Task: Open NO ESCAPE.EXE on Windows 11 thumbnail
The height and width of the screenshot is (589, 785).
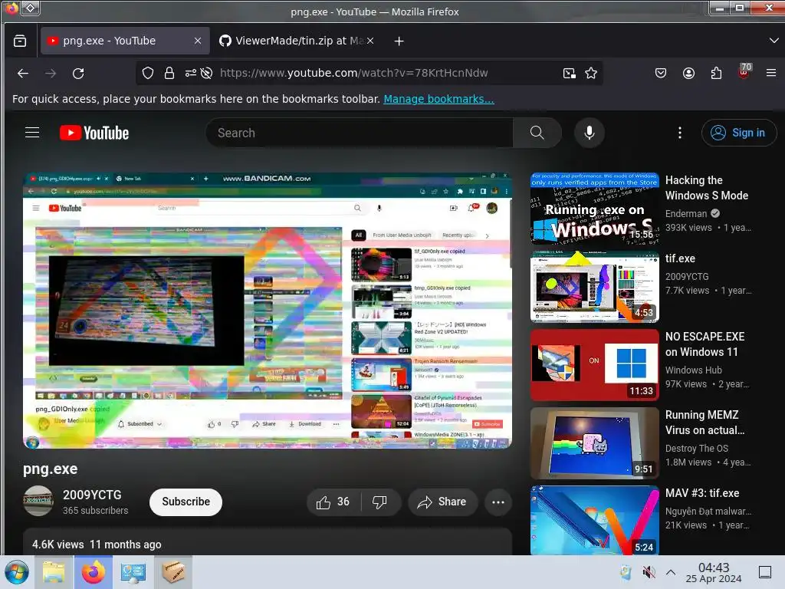Action: click(x=595, y=364)
